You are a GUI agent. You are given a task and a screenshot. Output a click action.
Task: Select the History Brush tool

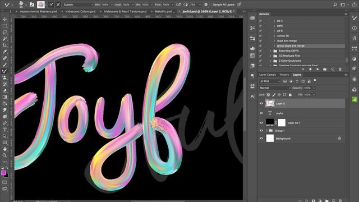pyautogui.click(x=4, y=84)
